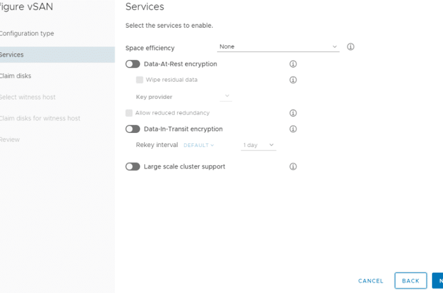Show info for Data-In-Transit encryption
The image size is (443, 293).
point(293,129)
